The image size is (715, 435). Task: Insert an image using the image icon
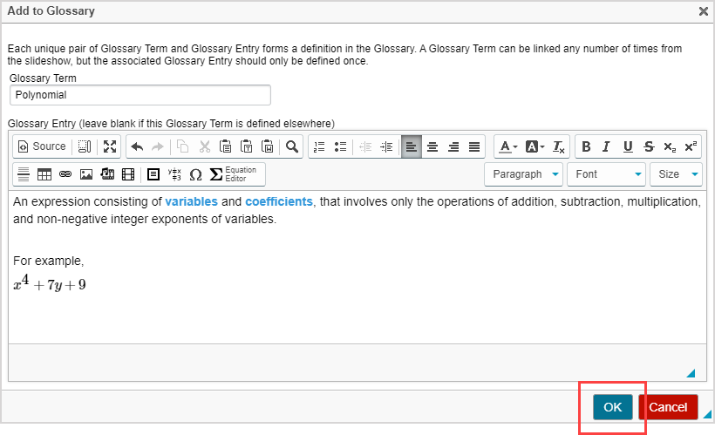[86, 174]
